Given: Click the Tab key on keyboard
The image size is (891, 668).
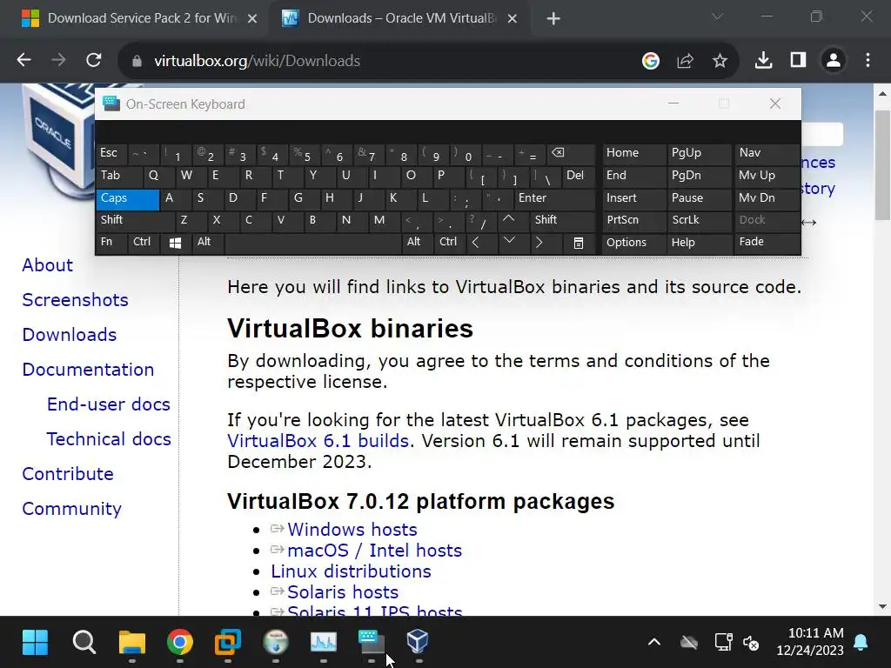Looking at the screenshot, I should pyautogui.click(x=119, y=176).
